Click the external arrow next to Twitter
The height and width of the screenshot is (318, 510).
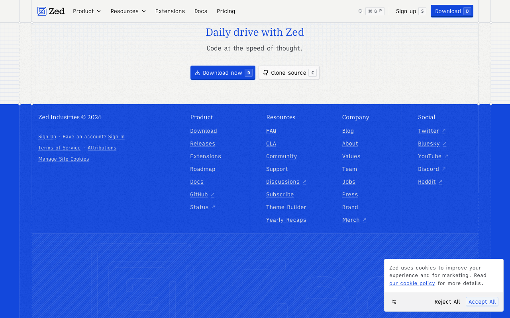(x=444, y=131)
